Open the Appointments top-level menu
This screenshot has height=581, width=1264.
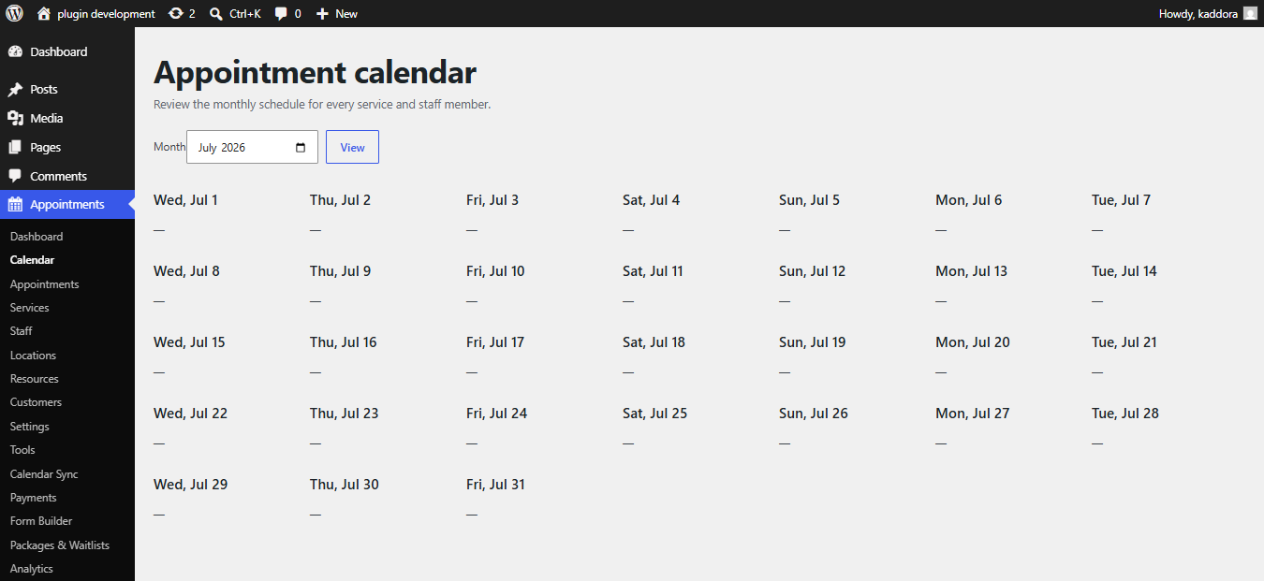[x=67, y=204]
